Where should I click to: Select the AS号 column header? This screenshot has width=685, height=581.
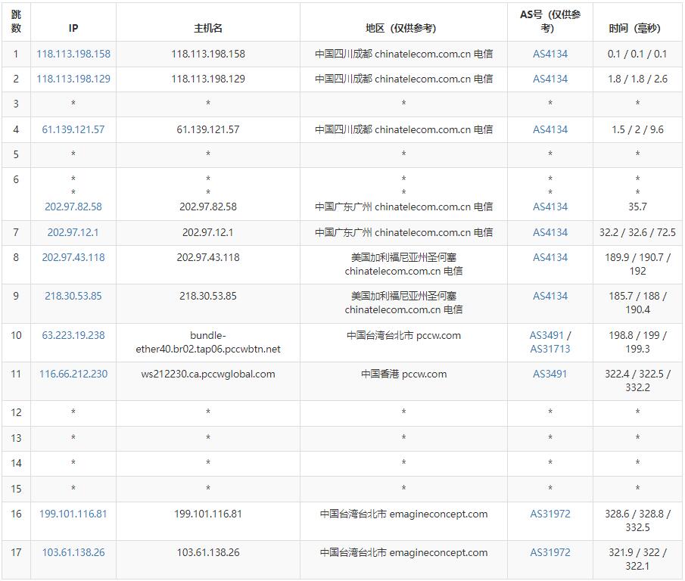[x=550, y=21]
